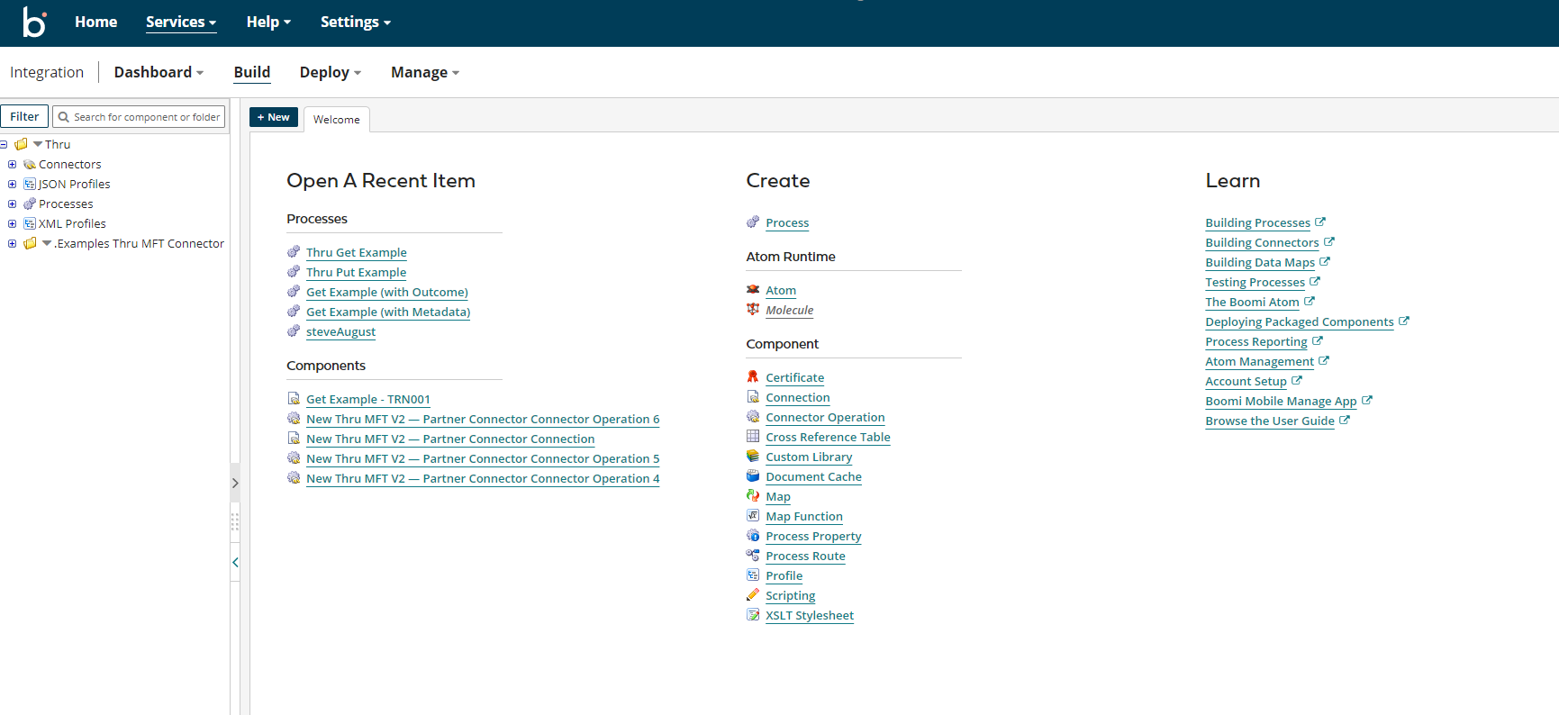The width and height of the screenshot is (1559, 715).
Task: Click the Cross Reference Table grid icon
Action: (x=753, y=437)
